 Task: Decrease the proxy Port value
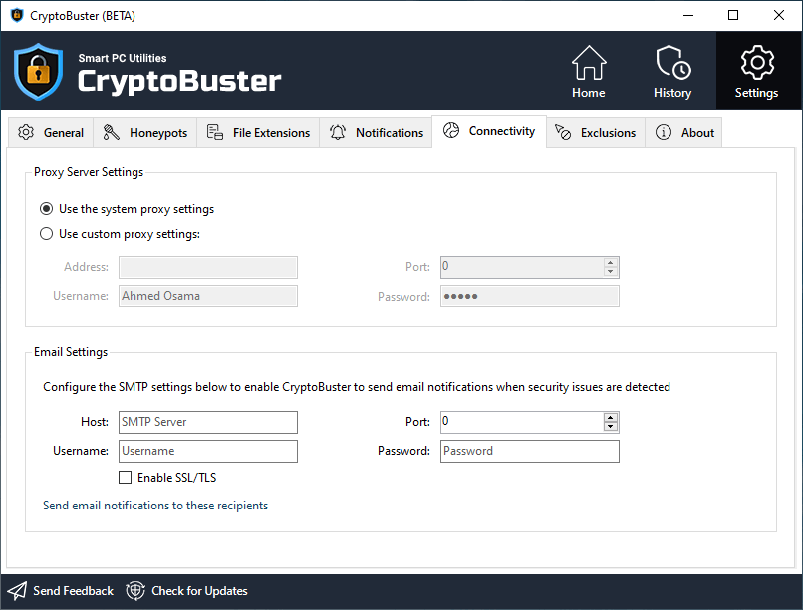pyautogui.click(x=610, y=272)
